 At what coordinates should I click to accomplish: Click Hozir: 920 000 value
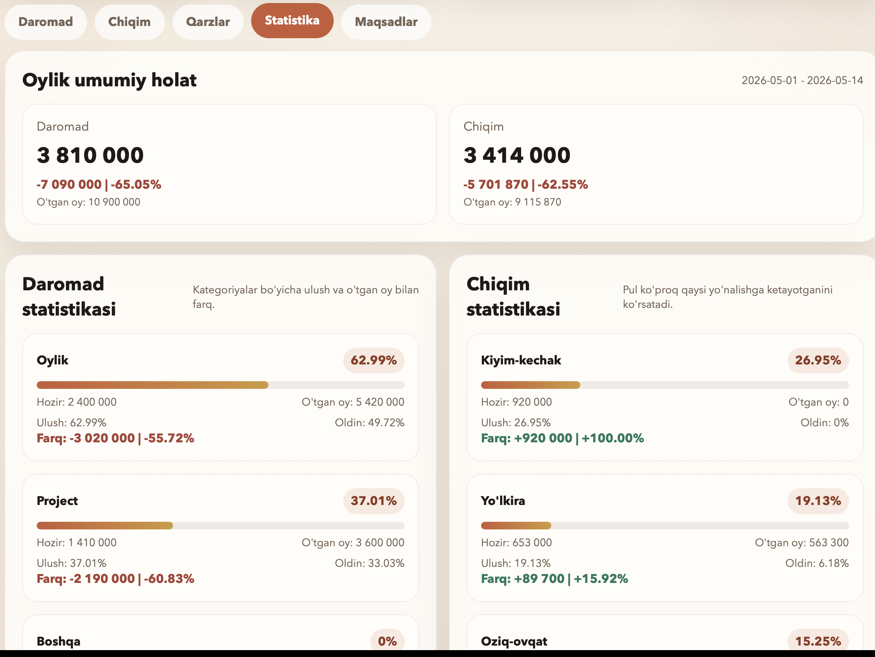[516, 402]
